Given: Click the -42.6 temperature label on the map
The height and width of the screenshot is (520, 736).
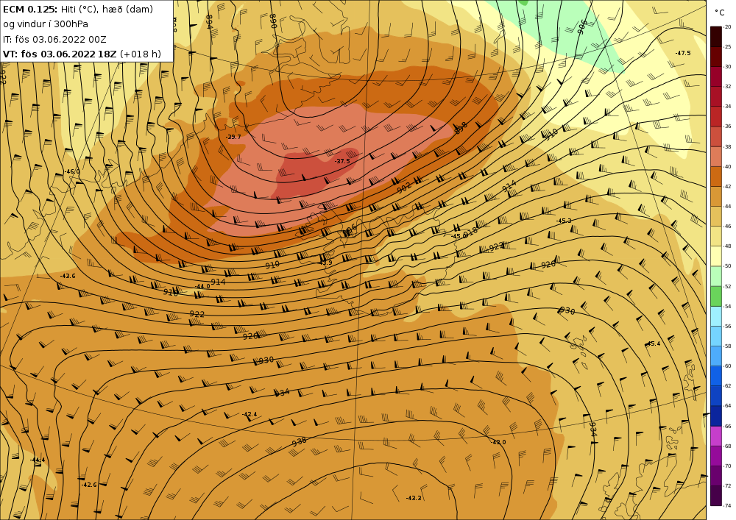Looking at the screenshot, I should pos(89,485).
